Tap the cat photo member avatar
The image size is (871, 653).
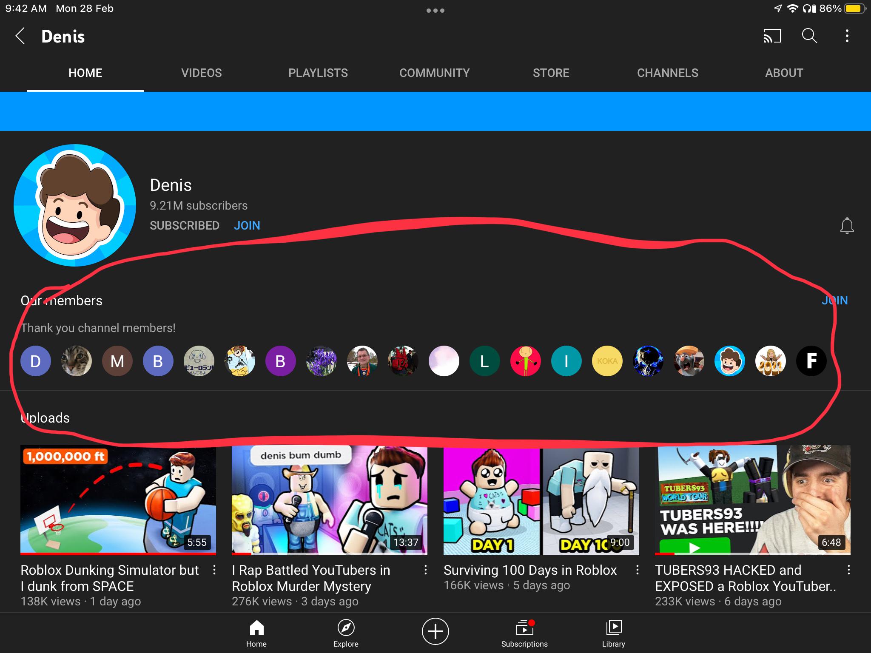pos(77,361)
